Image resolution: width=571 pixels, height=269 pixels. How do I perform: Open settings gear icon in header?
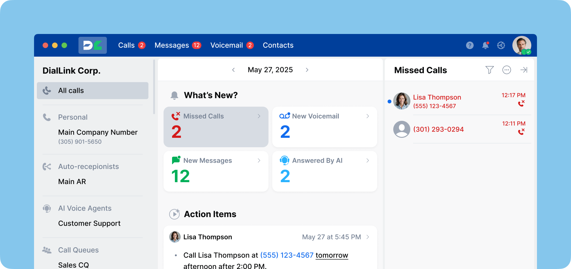point(501,45)
